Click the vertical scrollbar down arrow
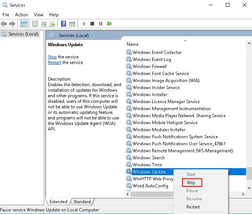 (249, 188)
